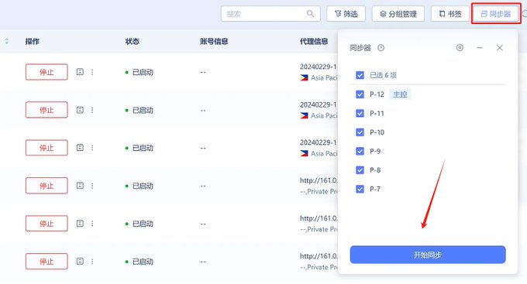Screen dimensions: 527x284
Task: Open the three-dot menu in fourth row
Action: 92,185
